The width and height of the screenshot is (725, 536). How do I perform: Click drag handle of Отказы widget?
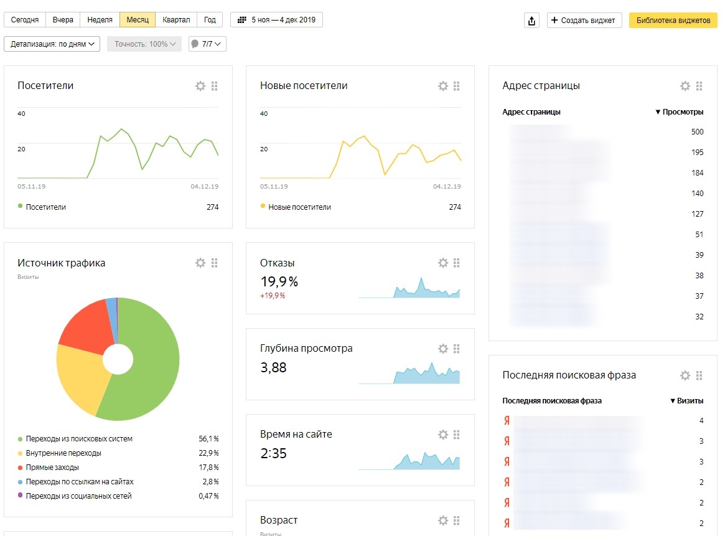point(457,263)
